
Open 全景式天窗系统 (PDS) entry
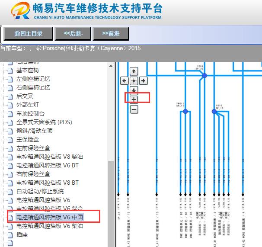pyautogui.click(x=44, y=122)
